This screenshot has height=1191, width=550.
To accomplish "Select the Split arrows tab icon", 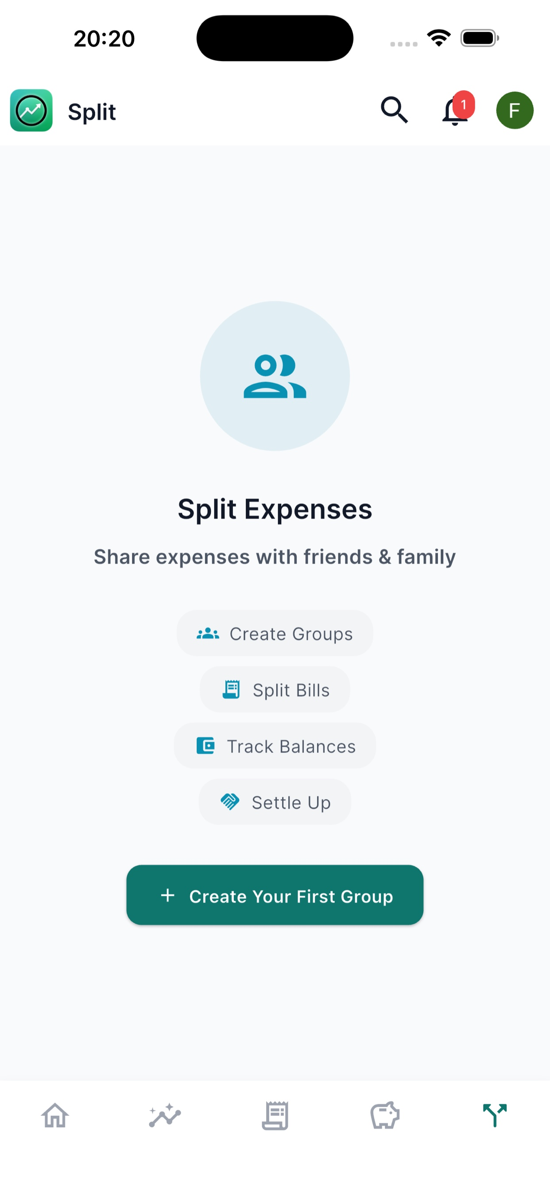I will [x=495, y=1116].
